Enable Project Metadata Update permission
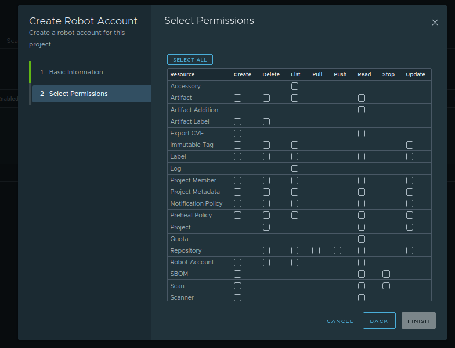 pyautogui.click(x=410, y=192)
